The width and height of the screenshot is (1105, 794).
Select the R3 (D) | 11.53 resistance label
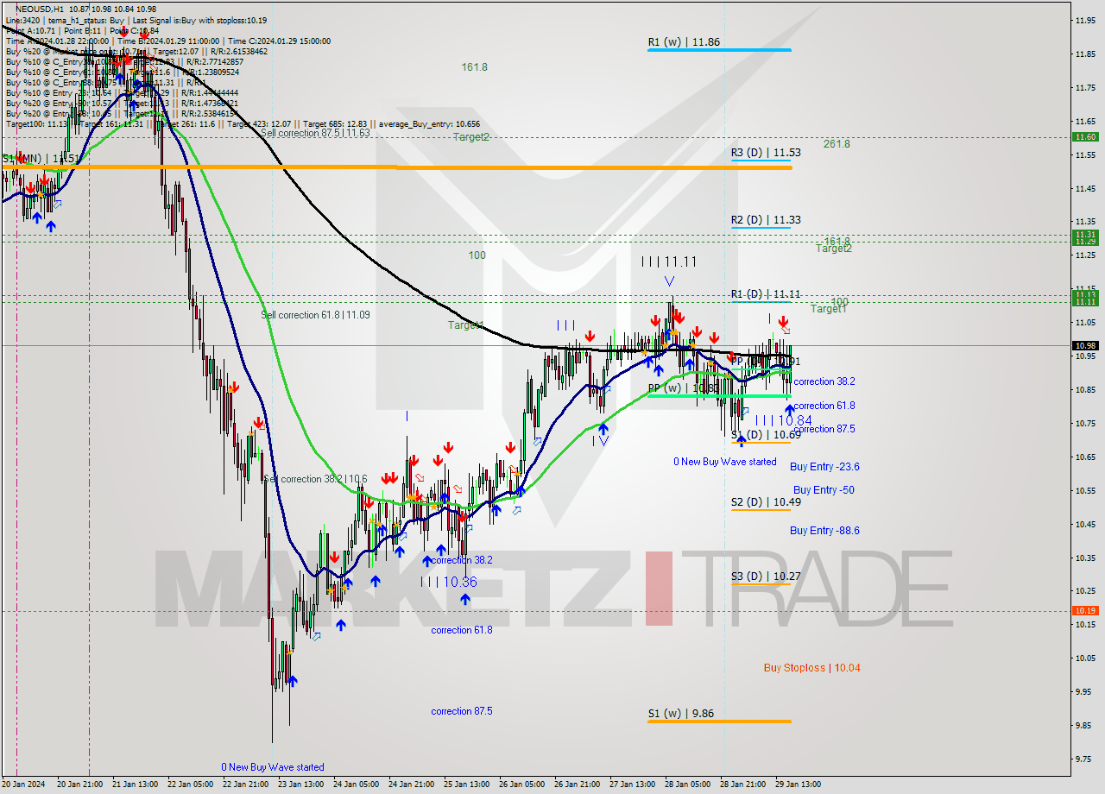tap(766, 153)
